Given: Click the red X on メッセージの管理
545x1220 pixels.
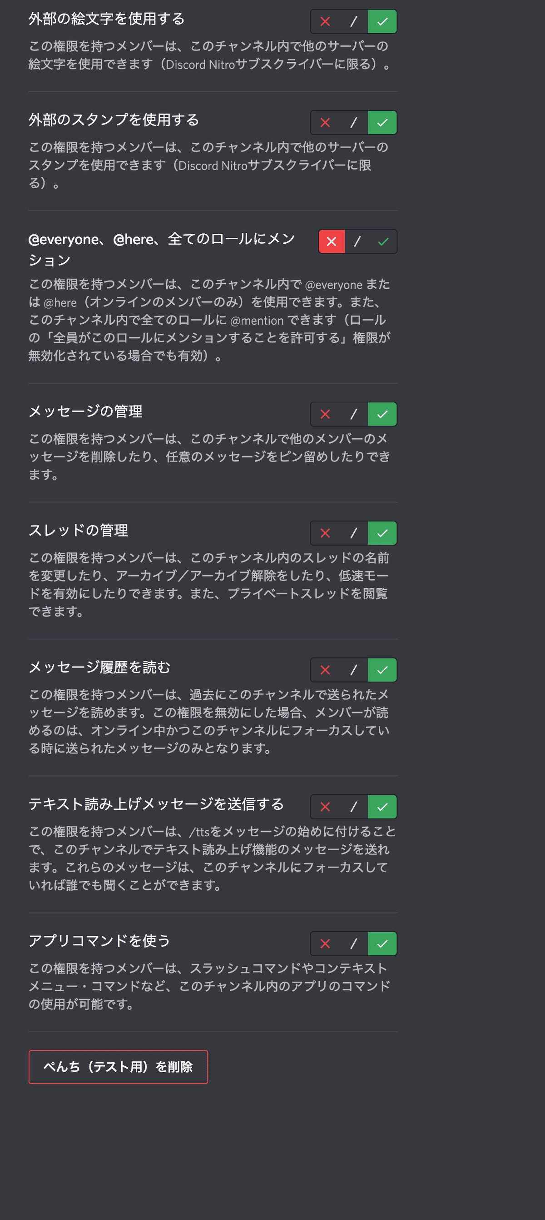Looking at the screenshot, I should 325,413.
